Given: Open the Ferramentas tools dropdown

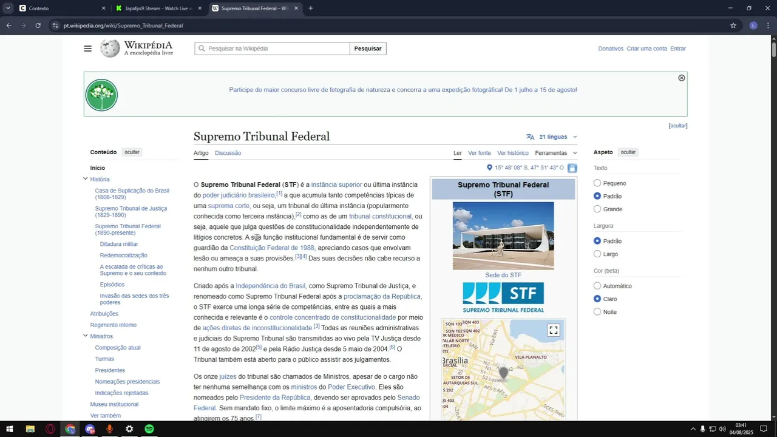Looking at the screenshot, I should tap(555, 153).
